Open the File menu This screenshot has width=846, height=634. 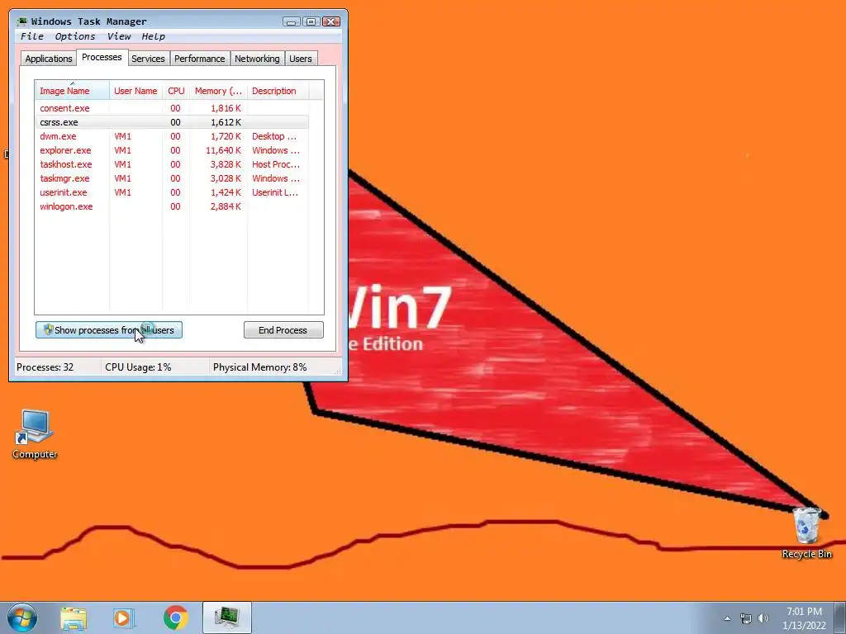(32, 36)
